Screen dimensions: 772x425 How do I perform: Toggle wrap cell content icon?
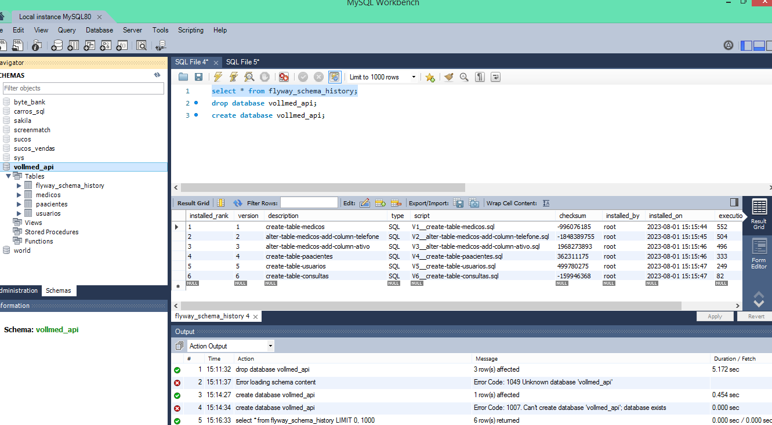tap(546, 203)
